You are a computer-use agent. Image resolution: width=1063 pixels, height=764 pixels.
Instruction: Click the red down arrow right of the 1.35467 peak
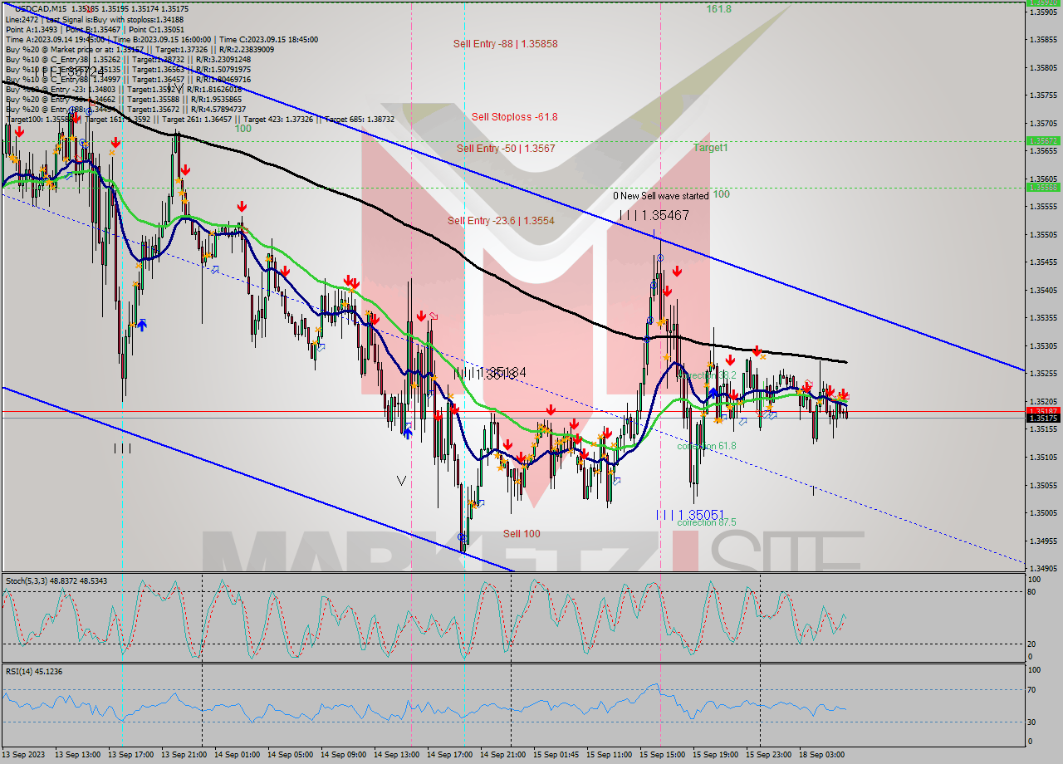coord(678,271)
